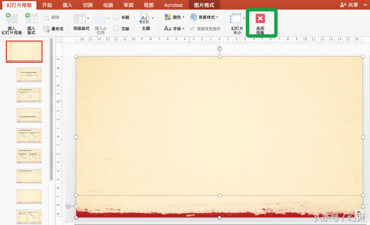Collapse ribbon with chevron at top right
This screenshot has height=225, width=370.
365,5
